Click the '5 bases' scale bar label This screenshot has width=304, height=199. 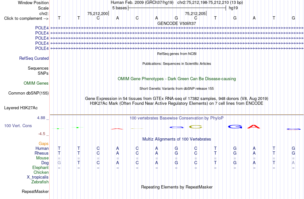[x=119, y=8]
